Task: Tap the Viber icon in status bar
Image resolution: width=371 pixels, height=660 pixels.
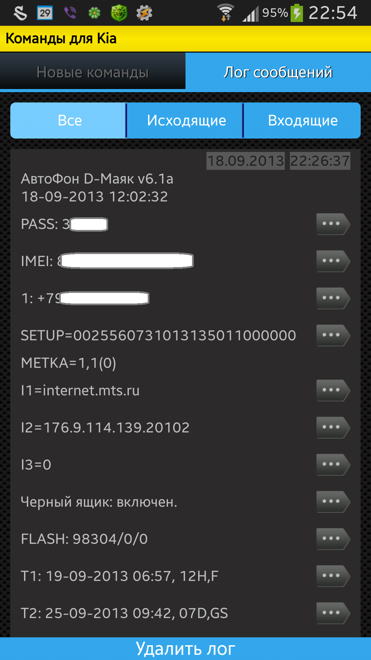Action: [x=70, y=13]
